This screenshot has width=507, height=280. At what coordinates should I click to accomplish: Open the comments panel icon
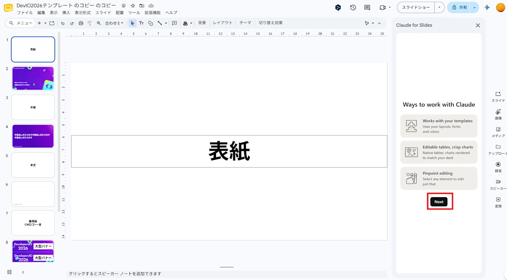(x=367, y=8)
